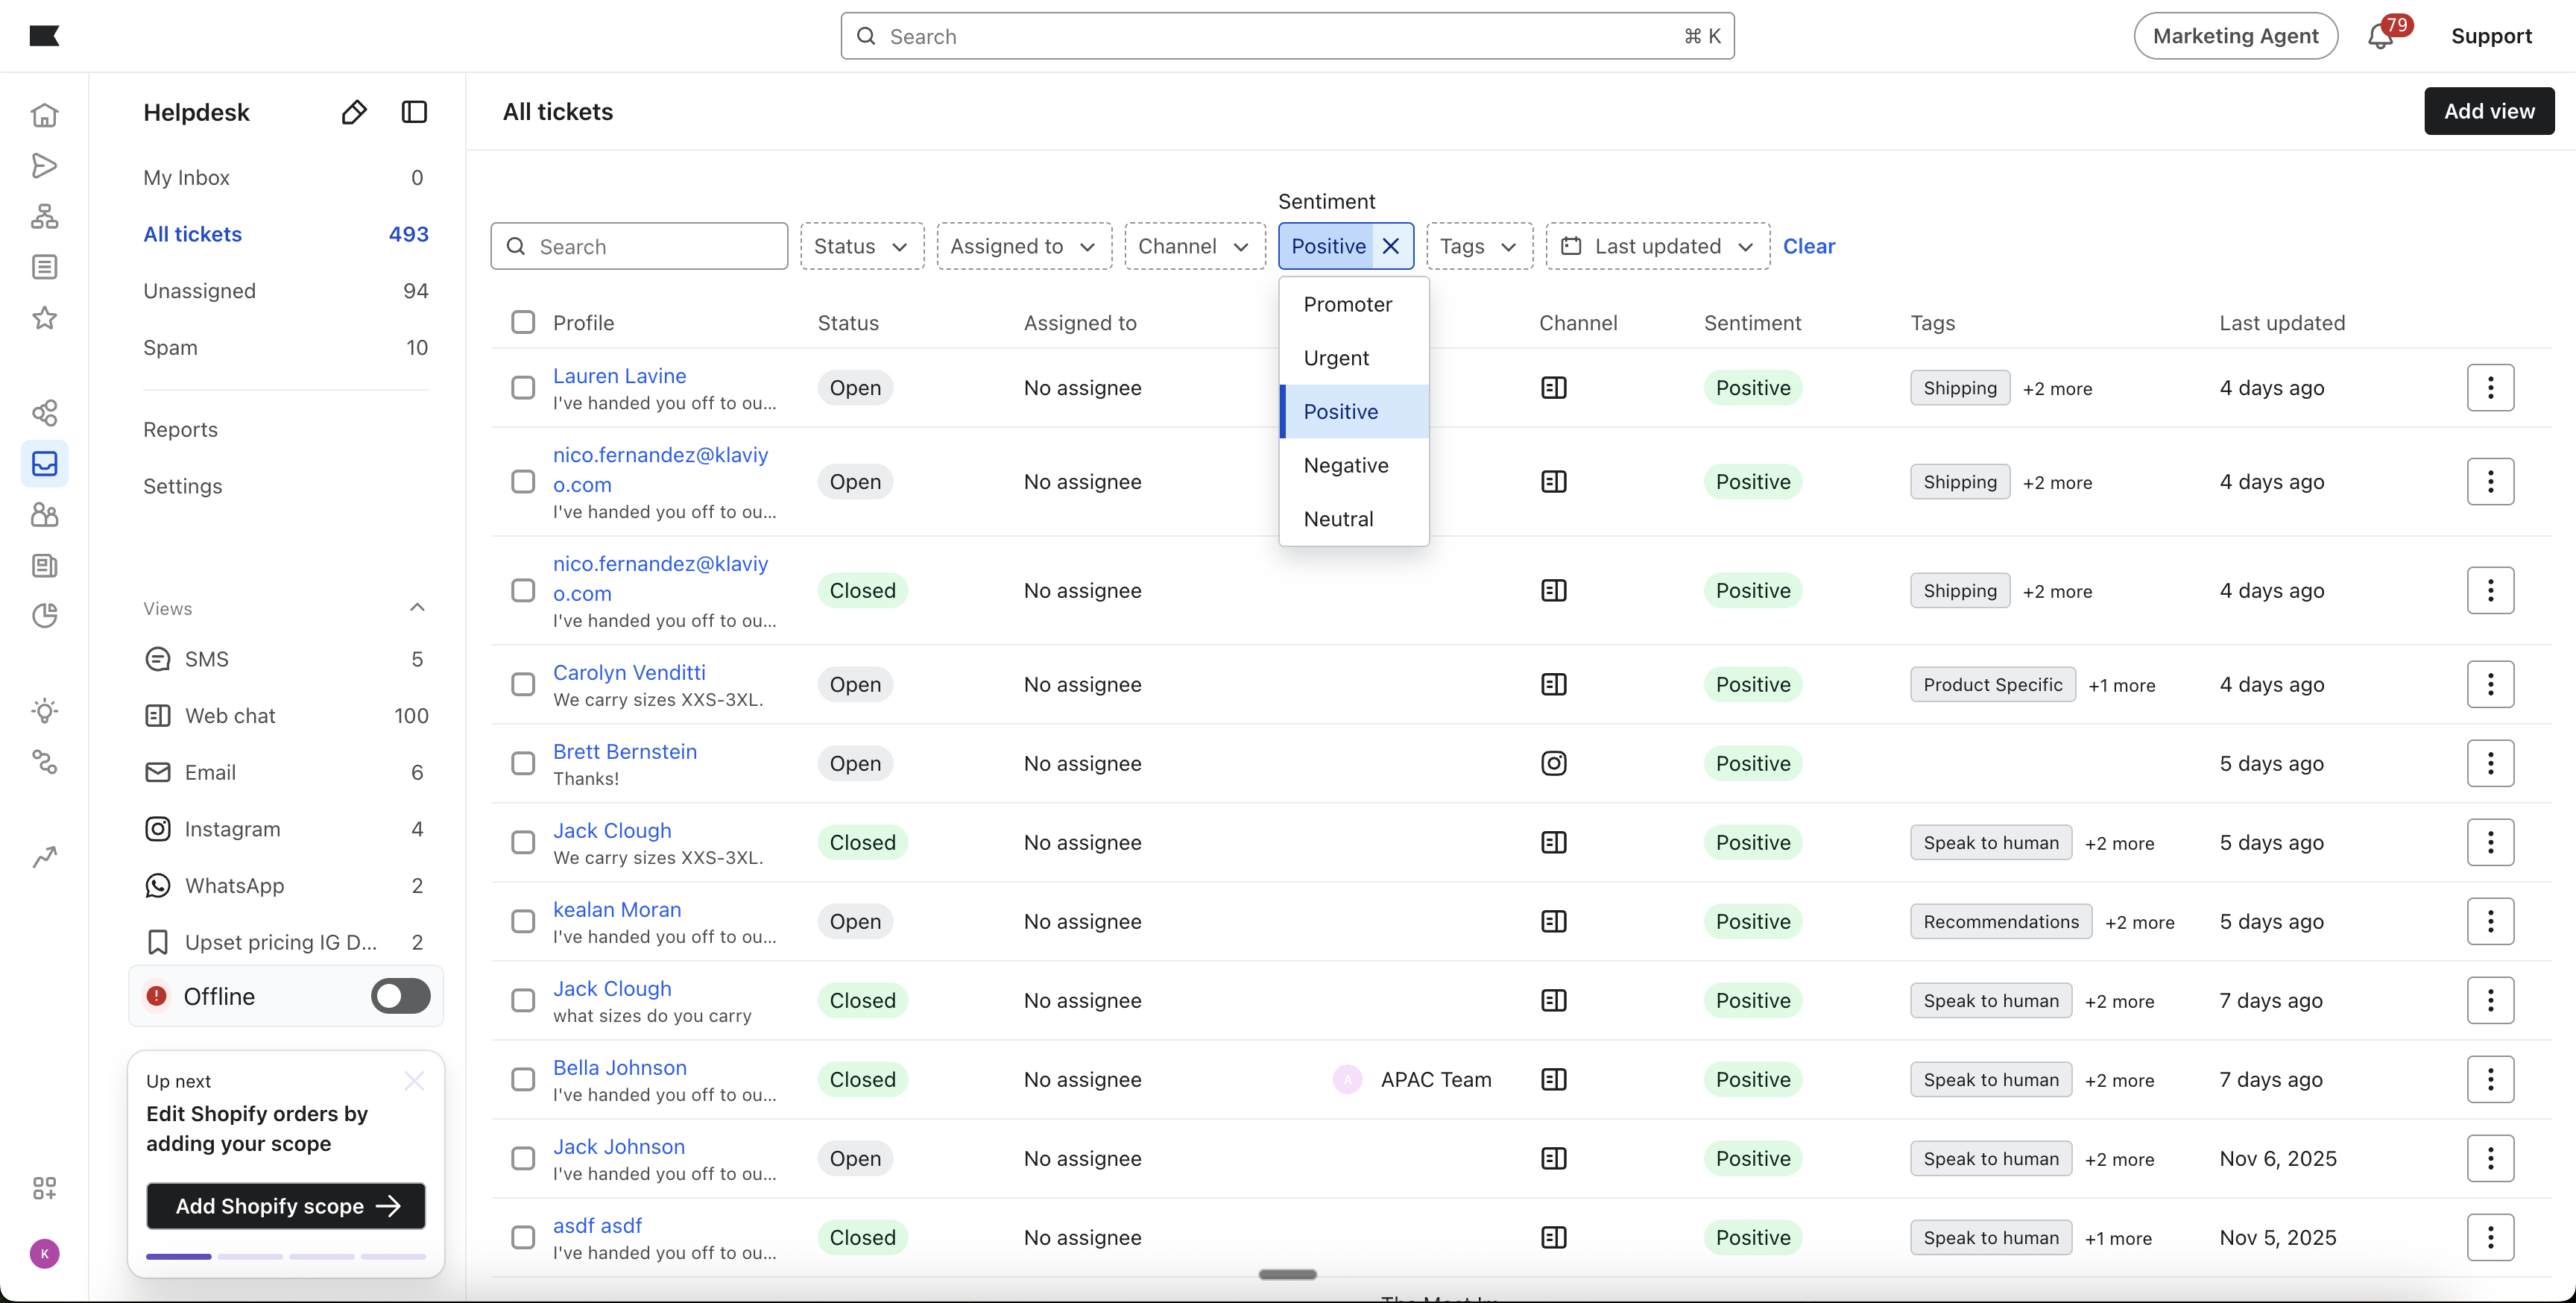Viewport: 2576px width, 1303px height.
Task: Switch the Offline toggle on
Action: click(399, 996)
